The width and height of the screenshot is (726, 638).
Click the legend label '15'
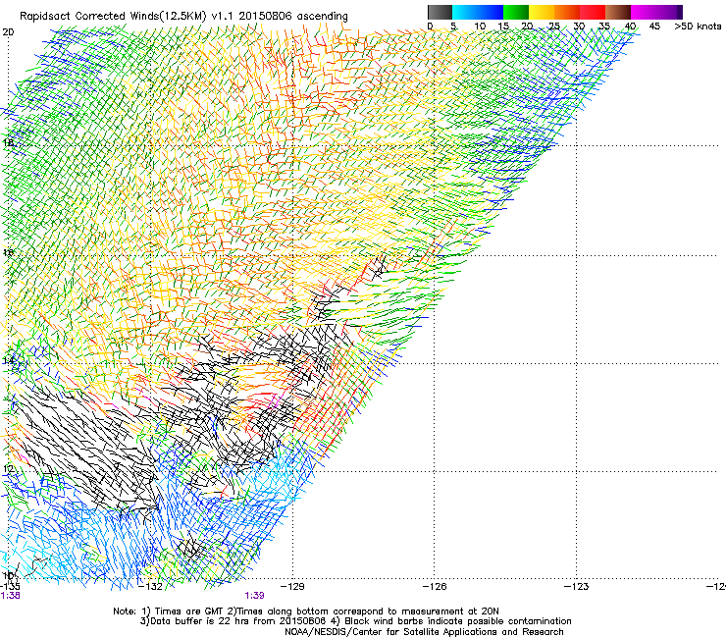[x=503, y=27]
